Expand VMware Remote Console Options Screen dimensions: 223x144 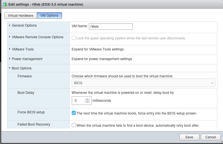click(9, 37)
